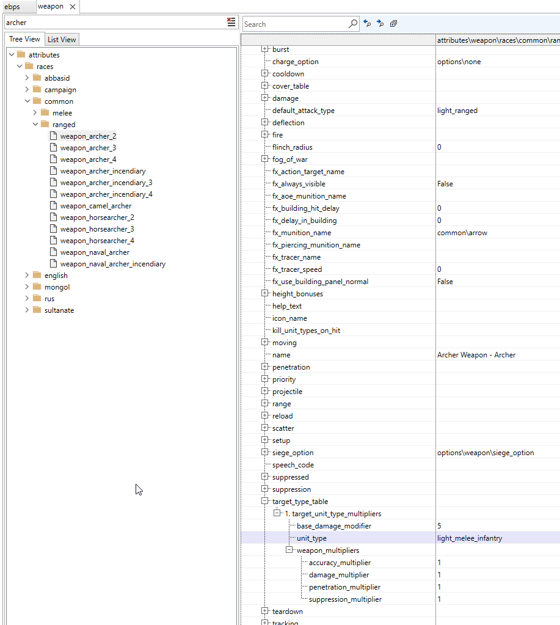
Task: Expand the english folder
Action: (x=27, y=275)
